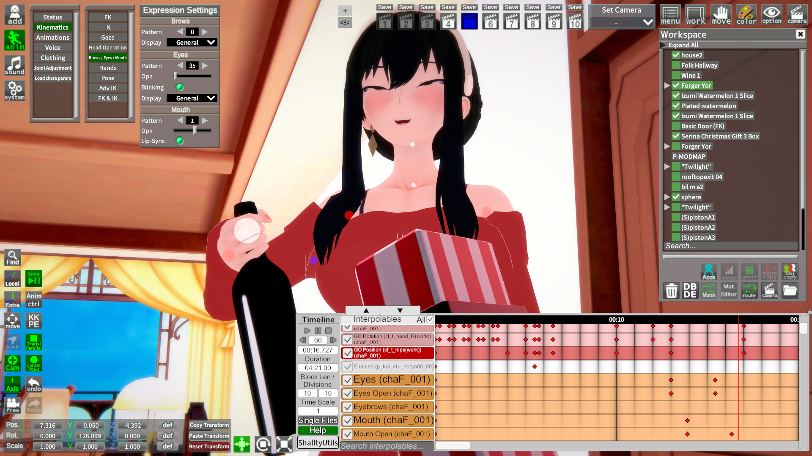
Task: Open the system gear icon
Action: pos(15,91)
